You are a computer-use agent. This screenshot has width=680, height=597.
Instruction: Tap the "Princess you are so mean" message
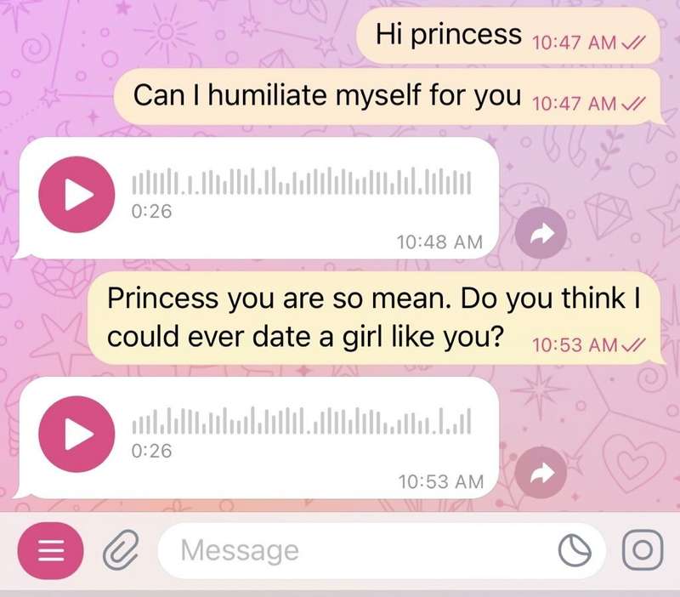coord(377,318)
